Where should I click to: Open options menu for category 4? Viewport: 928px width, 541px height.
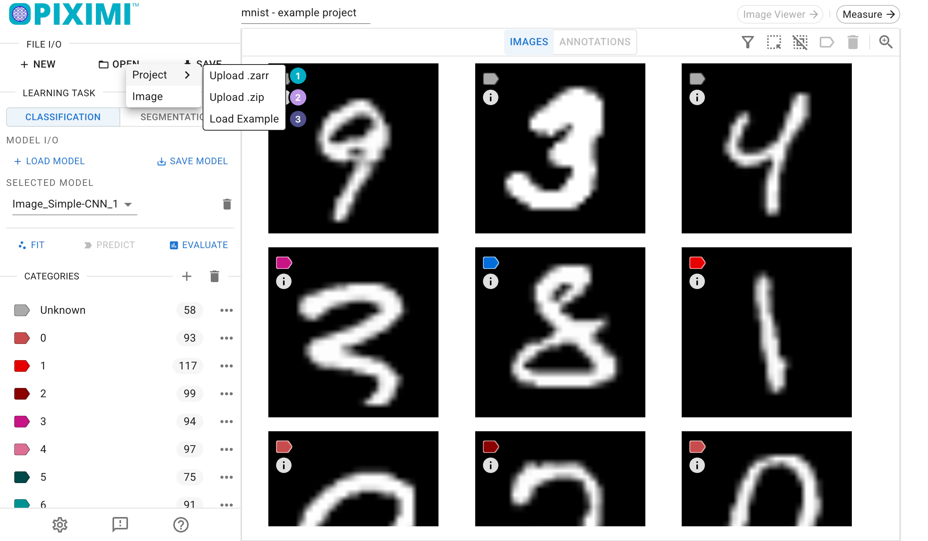[227, 449]
